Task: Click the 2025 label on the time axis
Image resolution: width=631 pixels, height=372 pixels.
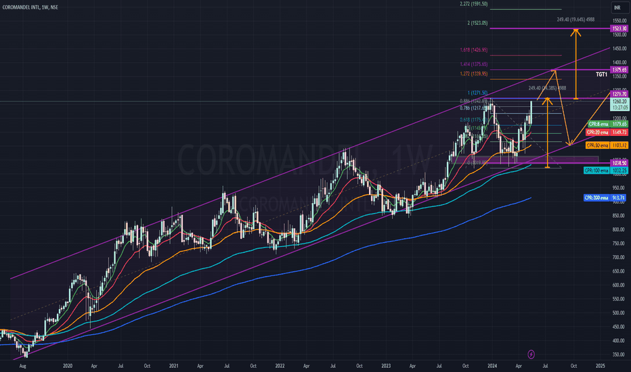Action: [601, 366]
